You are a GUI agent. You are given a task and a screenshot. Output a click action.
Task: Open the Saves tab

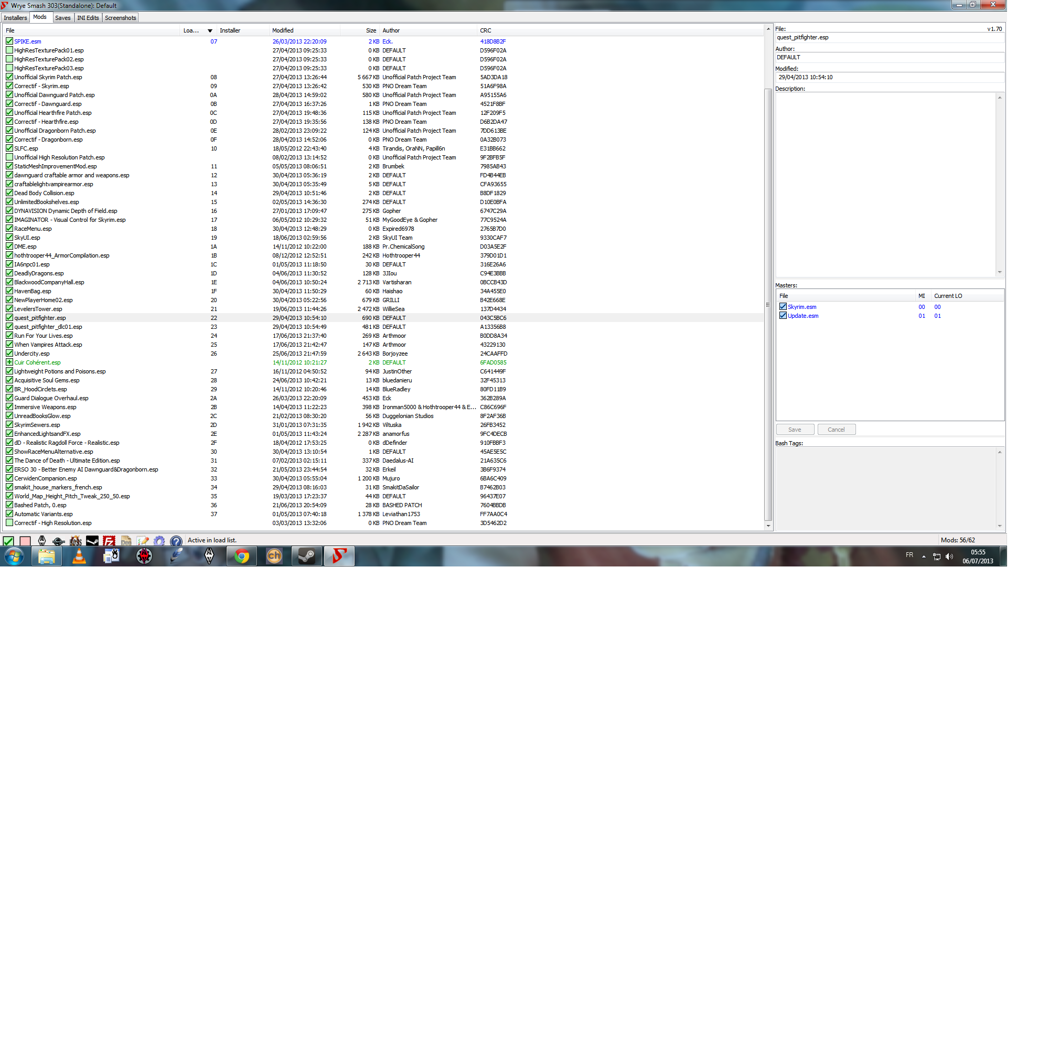[x=63, y=18]
